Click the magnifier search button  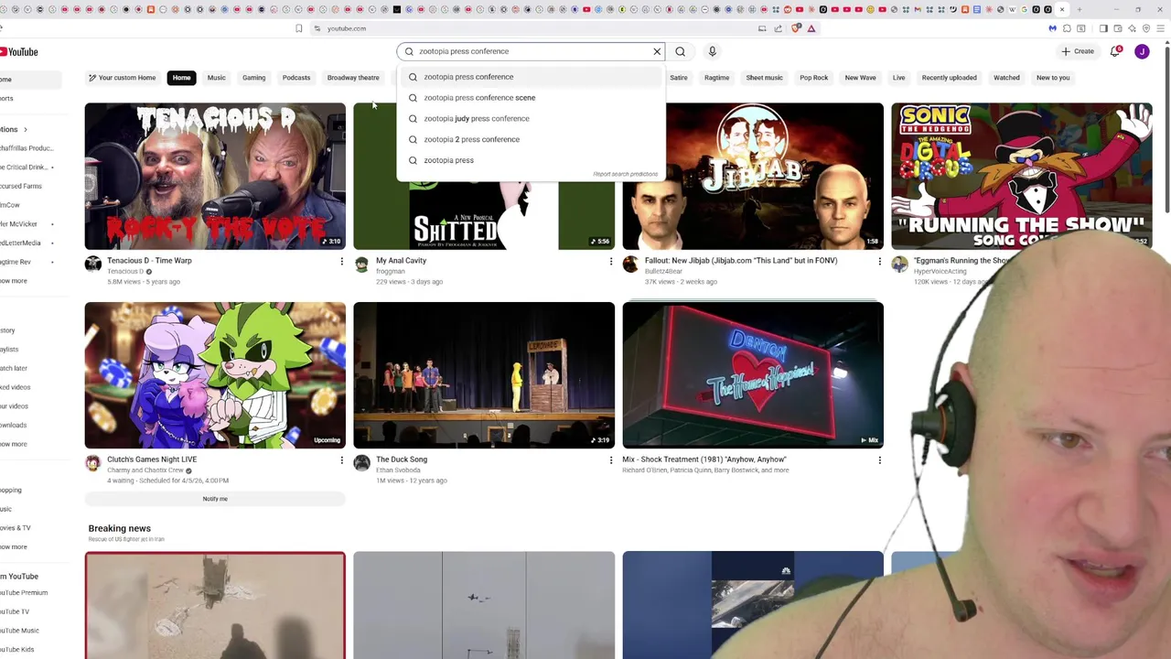pyautogui.click(x=680, y=51)
